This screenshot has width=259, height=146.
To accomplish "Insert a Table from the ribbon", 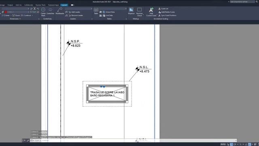I will click(96, 11).
